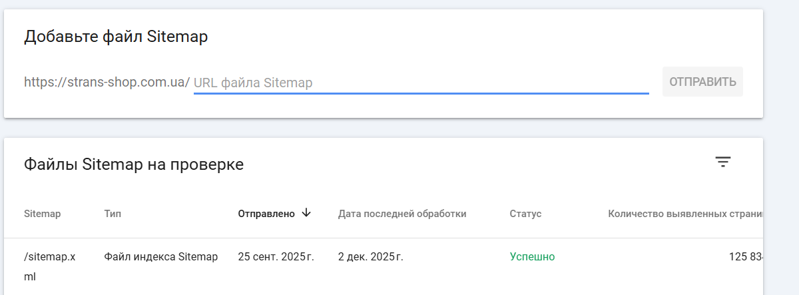The image size is (799, 295).
Task: Select the Количество выявленных страниц header
Action: [684, 214]
